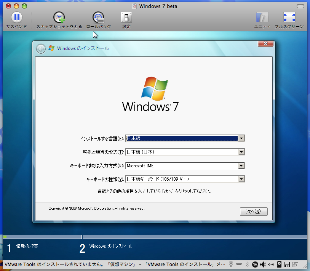This screenshot has height=271, width=310.
Task: Take a snapshot with スナップショットをとる icon
Action: point(59,17)
